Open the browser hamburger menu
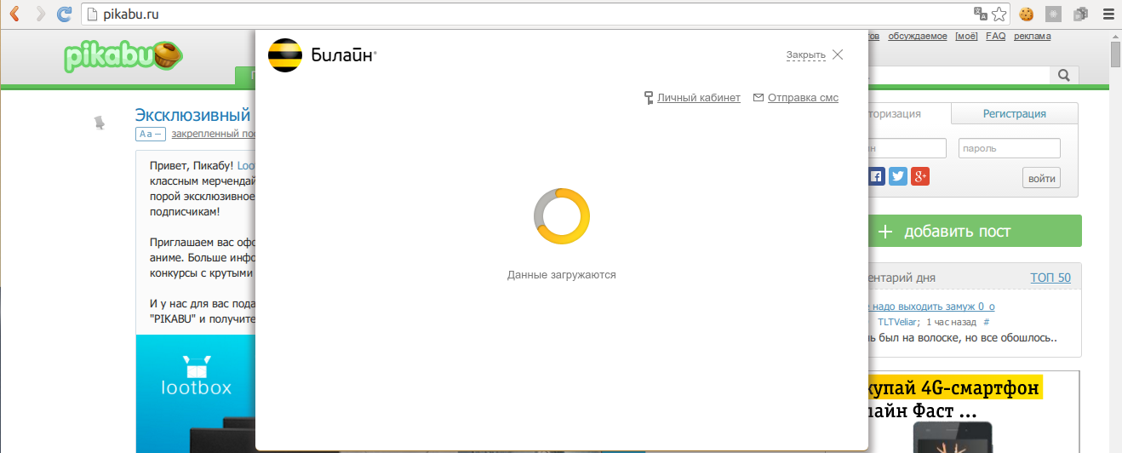1122x453 pixels. [x=1108, y=14]
